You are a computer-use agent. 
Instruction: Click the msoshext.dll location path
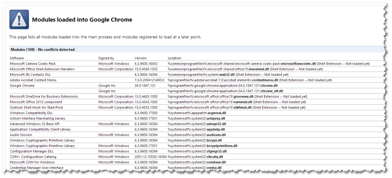coord(245,69)
